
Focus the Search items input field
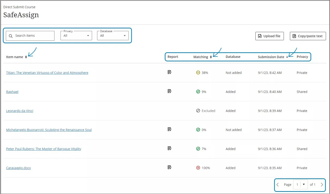[30, 36]
